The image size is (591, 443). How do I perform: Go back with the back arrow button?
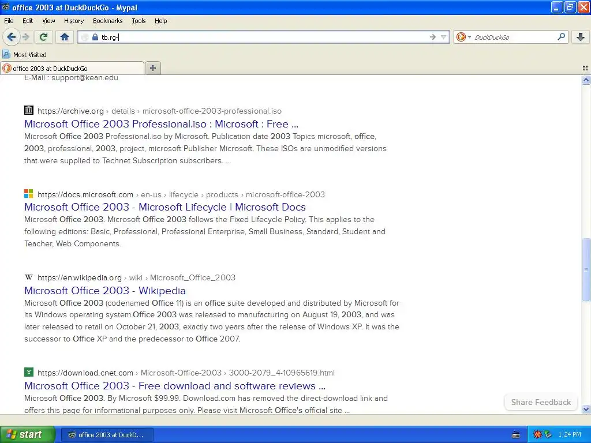click(12, 37)
